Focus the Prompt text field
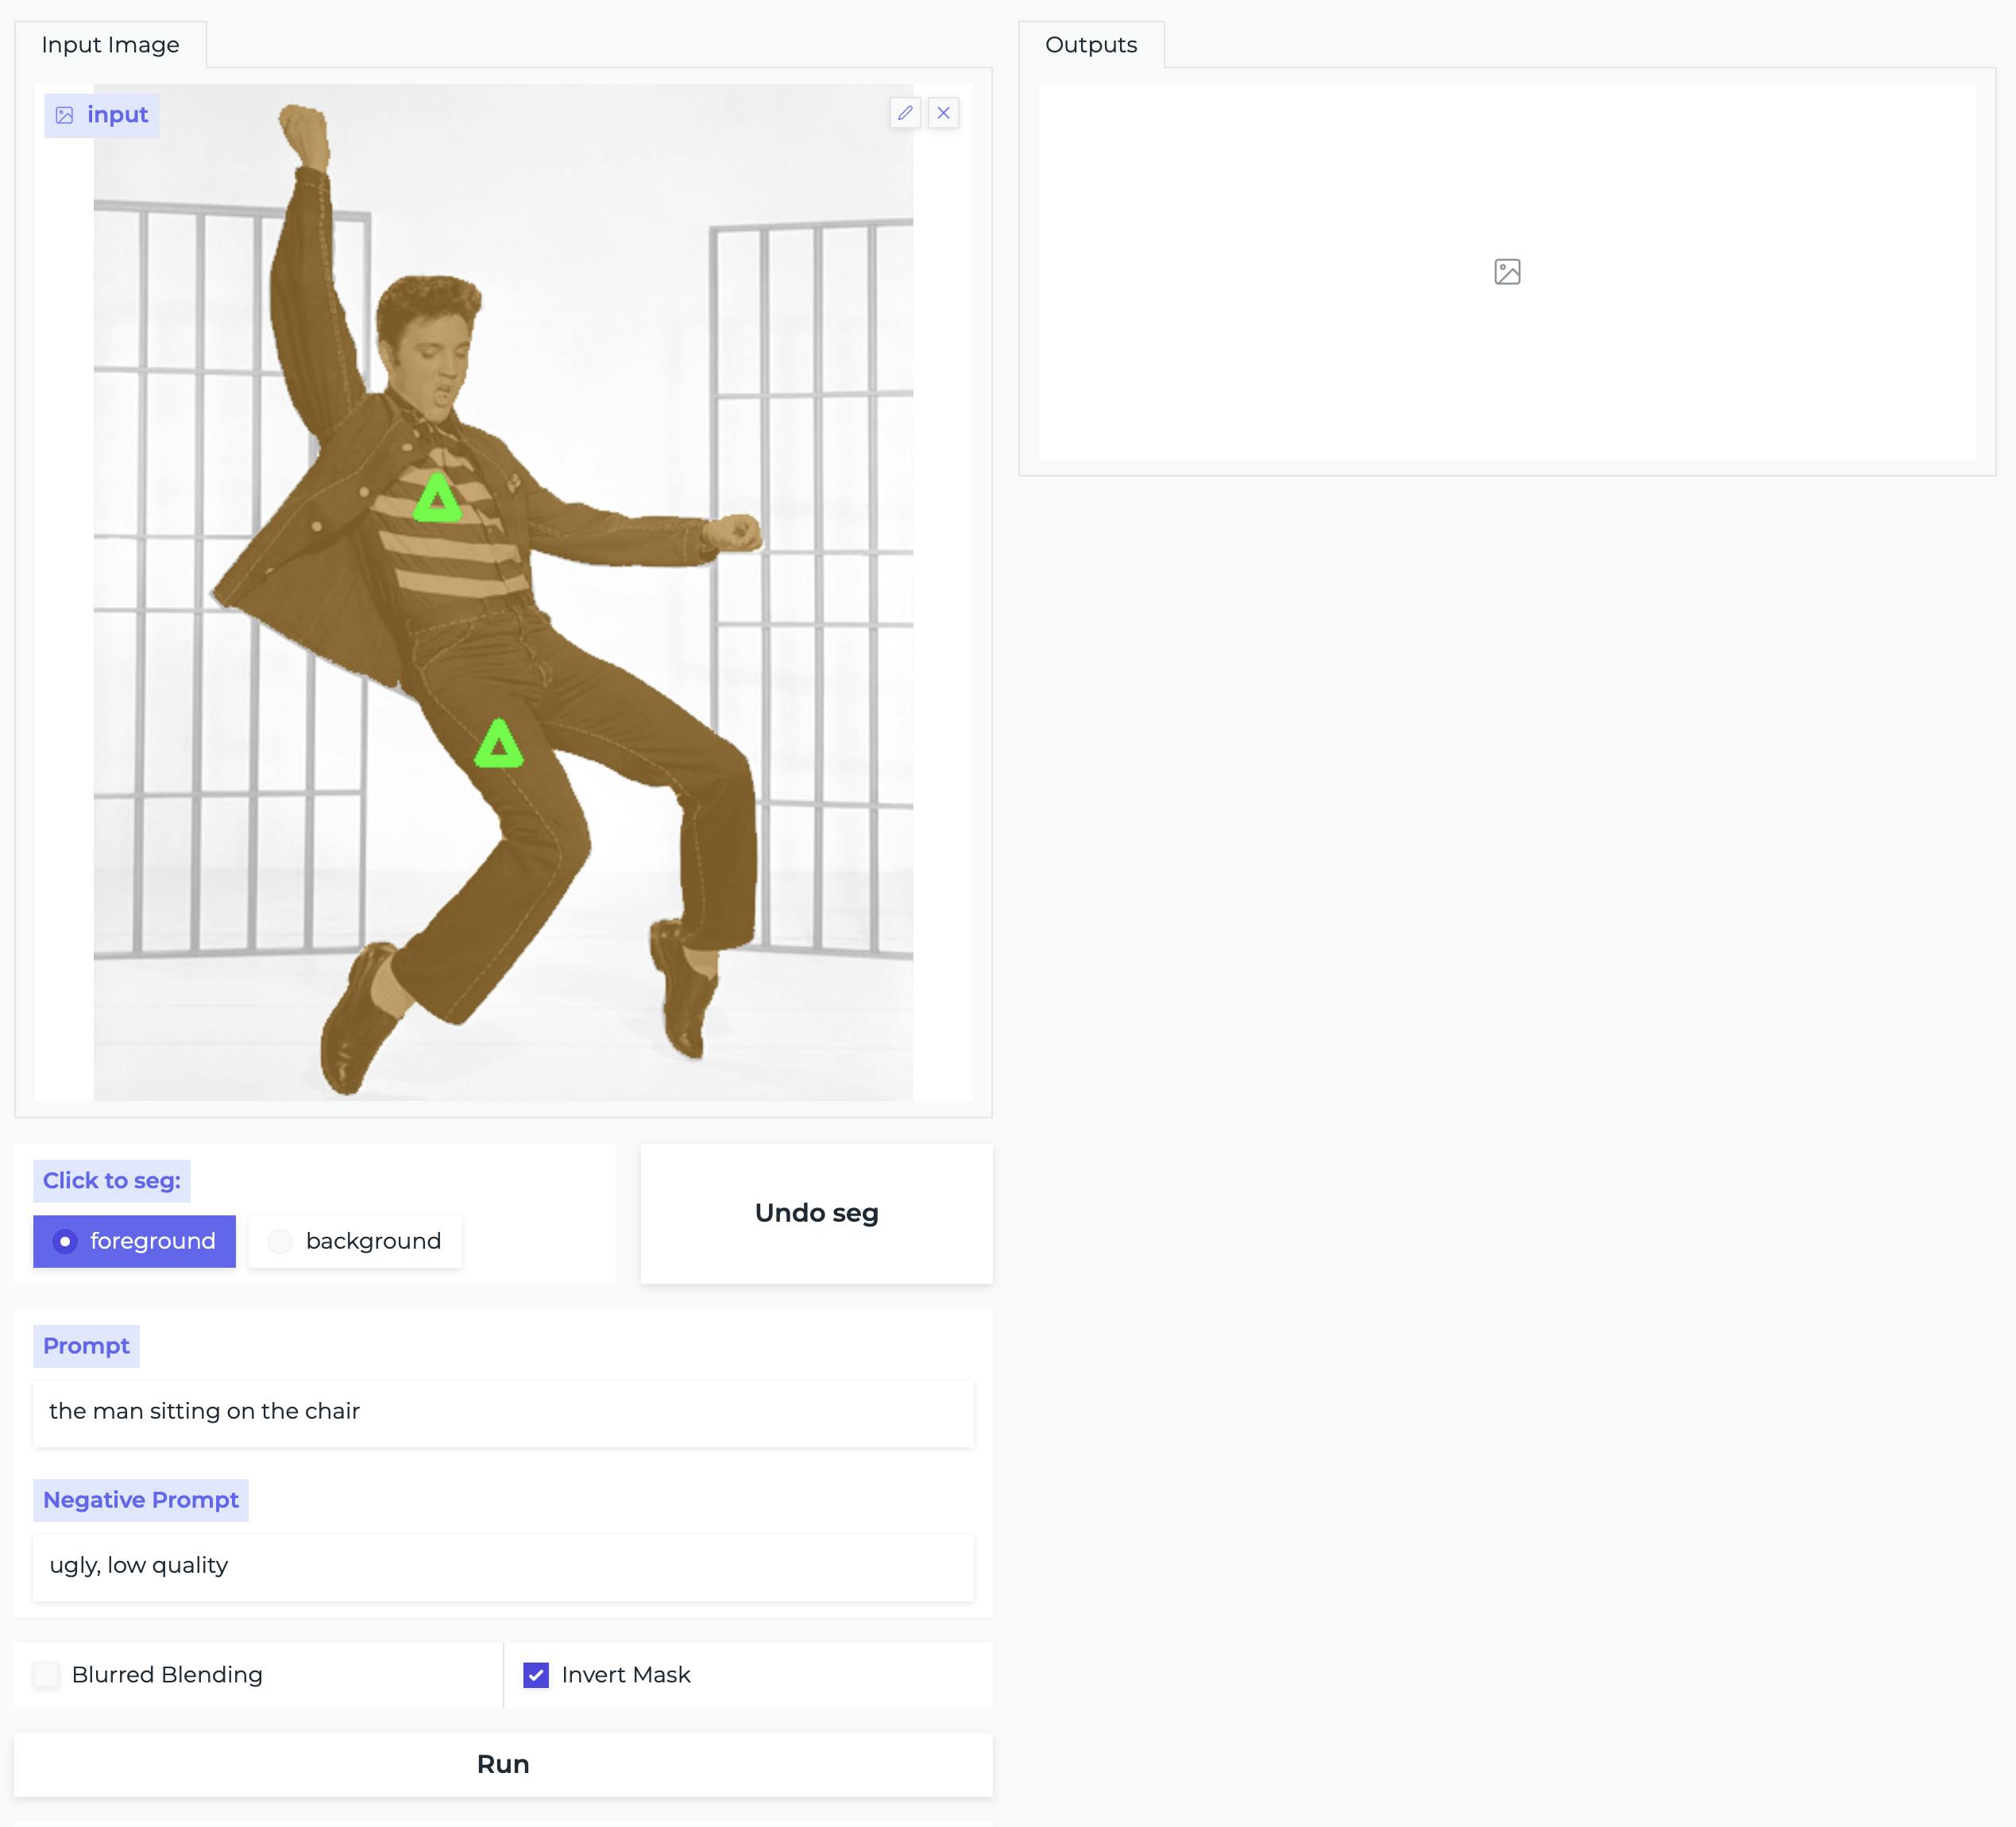Image resolution: width=2016 pixels, height=1827 pixels. (503, 1412)
